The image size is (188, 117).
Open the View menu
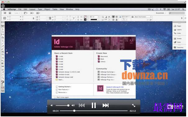(62, 9)
